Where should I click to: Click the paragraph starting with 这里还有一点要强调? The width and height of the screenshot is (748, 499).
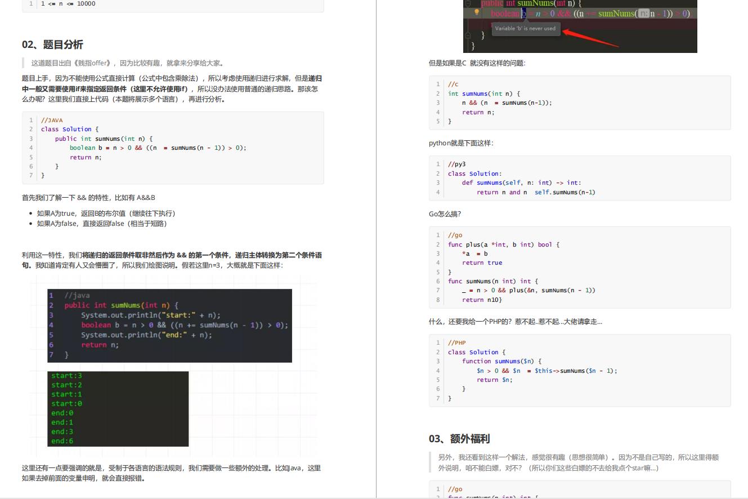click(x=172, y=473)
